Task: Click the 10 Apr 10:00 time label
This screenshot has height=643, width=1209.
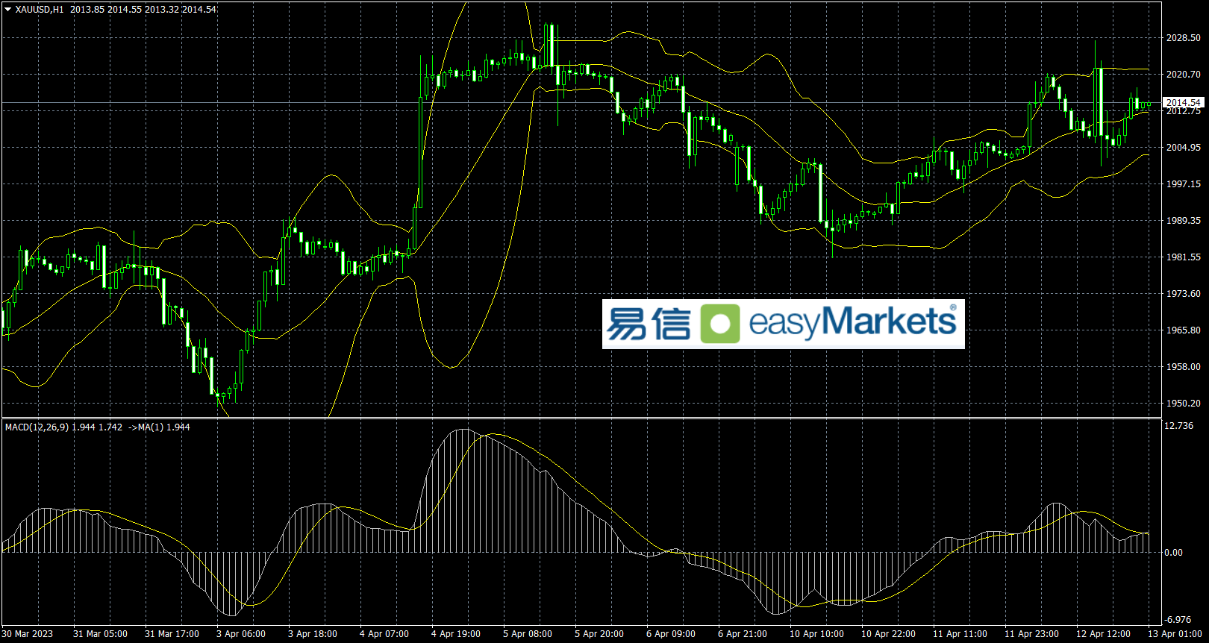Action: pos(816,634)
